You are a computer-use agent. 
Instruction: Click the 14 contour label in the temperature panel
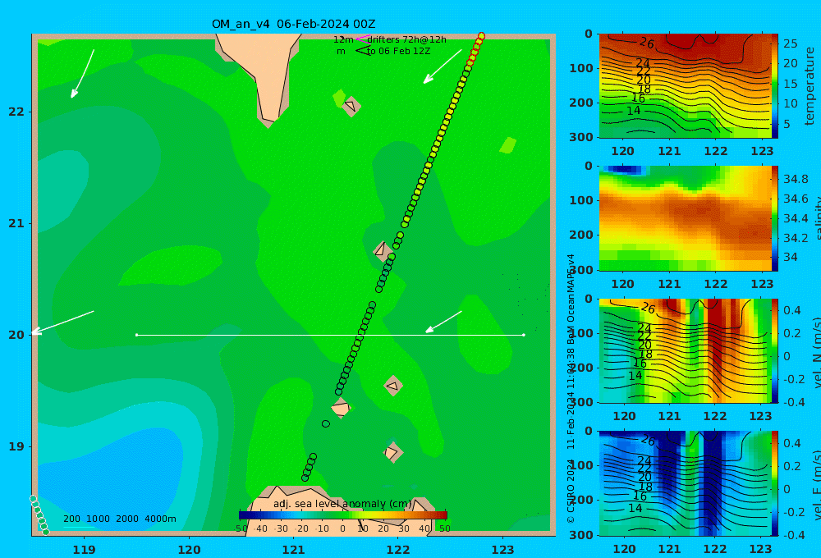(x=633, y=111)
